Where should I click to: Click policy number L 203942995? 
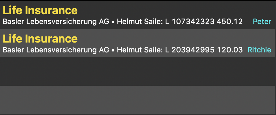click(190, 50)
